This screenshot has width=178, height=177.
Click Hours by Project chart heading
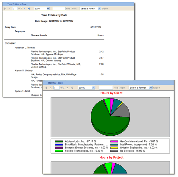[111, 157]
